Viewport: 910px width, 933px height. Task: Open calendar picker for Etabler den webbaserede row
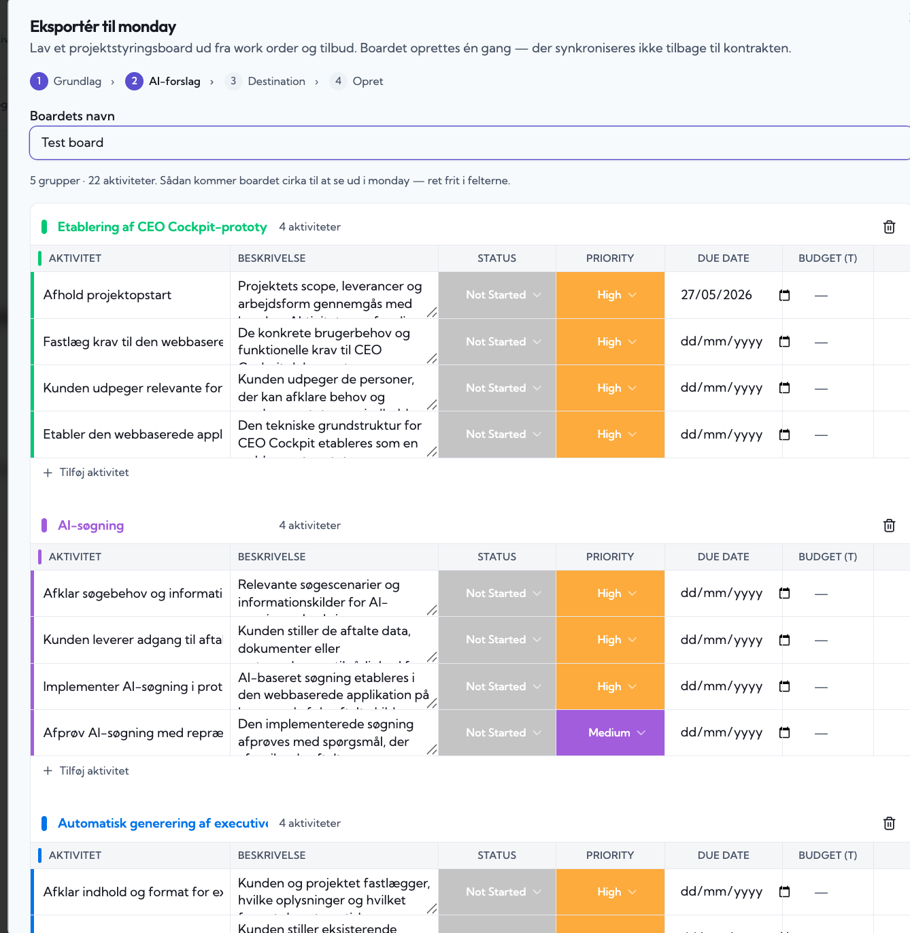pyautogui.click(x=784, y=435)
